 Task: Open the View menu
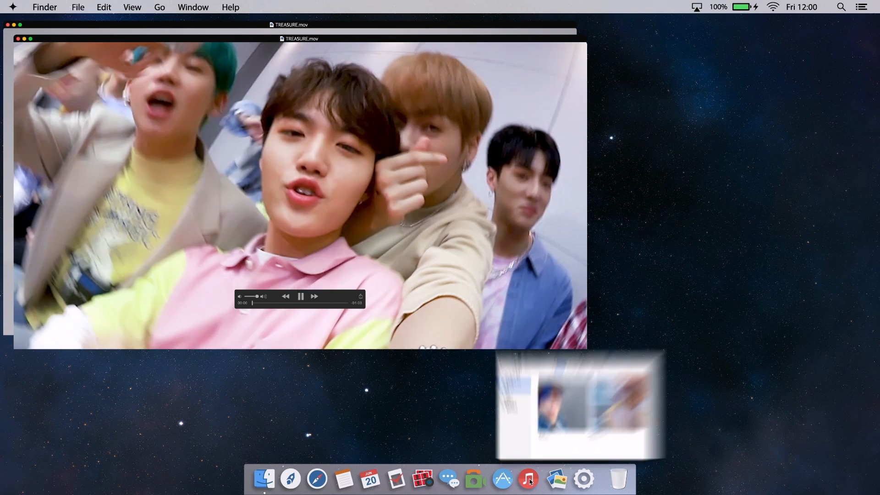click(x=132, y=7)
